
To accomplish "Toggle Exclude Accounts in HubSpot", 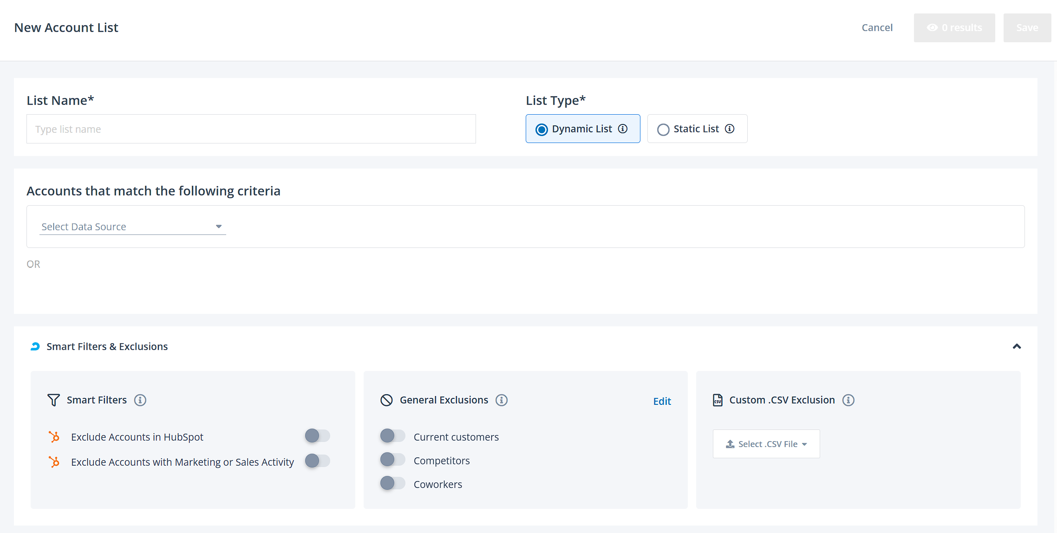I will (x=317, y=436).
